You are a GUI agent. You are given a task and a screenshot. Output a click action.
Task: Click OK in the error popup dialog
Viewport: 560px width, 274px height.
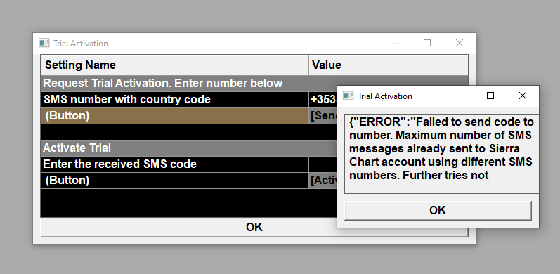coord(438,210)
